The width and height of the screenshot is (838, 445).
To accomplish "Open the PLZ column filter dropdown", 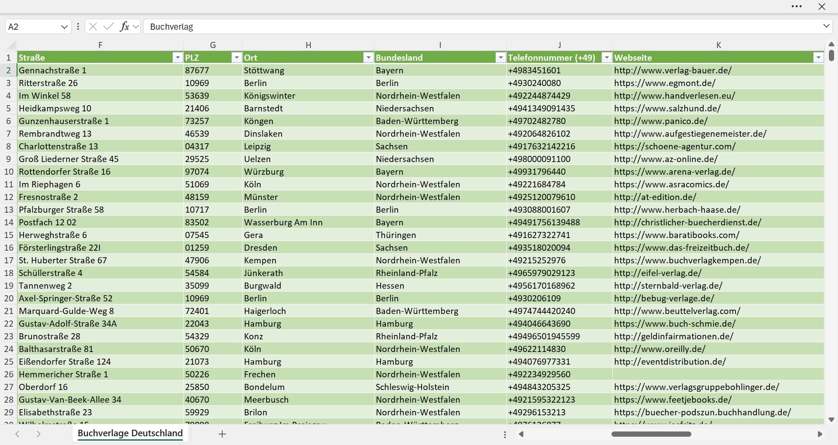I will [x=237, y=58].
